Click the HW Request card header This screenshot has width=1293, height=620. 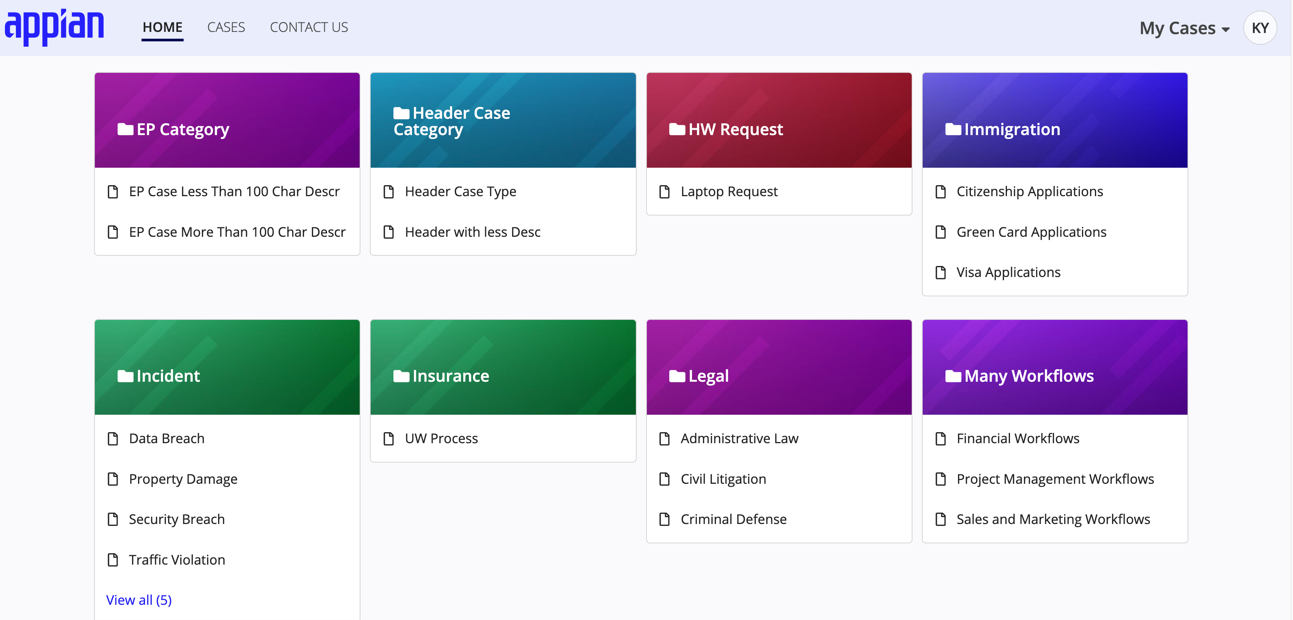coord(779,121)
